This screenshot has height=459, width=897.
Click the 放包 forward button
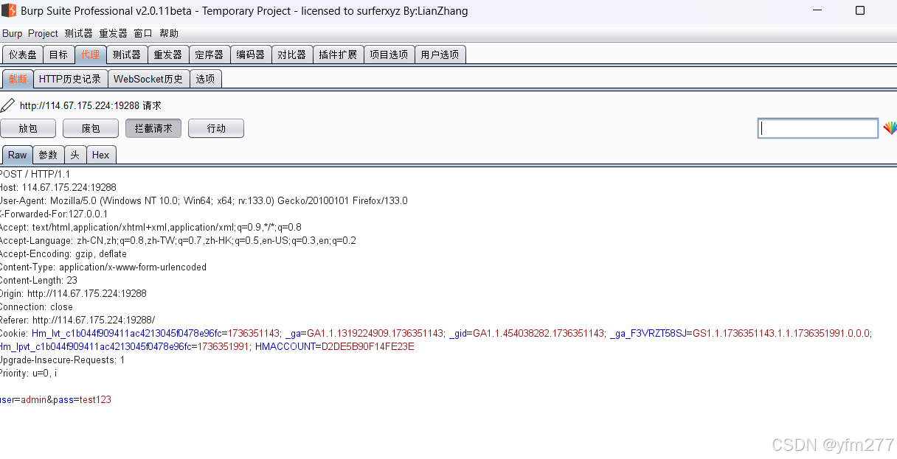pyautogui.click(x=28, y=128)
